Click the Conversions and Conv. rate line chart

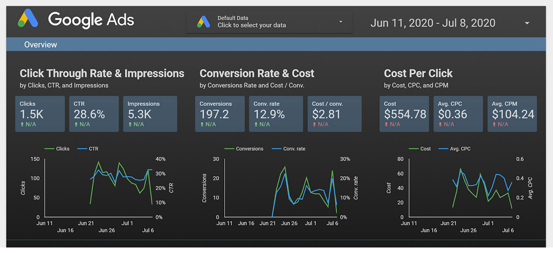(x=281, y=188)
